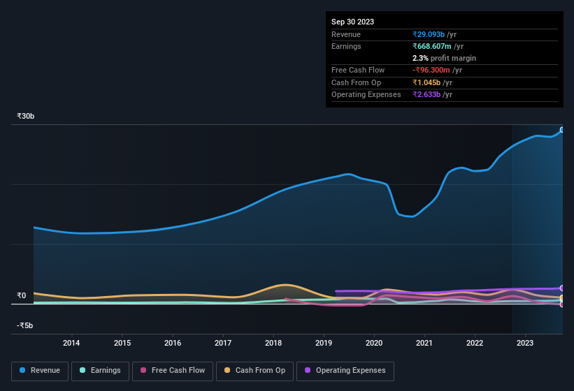Toggle the Free Cash Flow legend button
Image resolution: width=574 pixels, height=391 pixels.
173,371
